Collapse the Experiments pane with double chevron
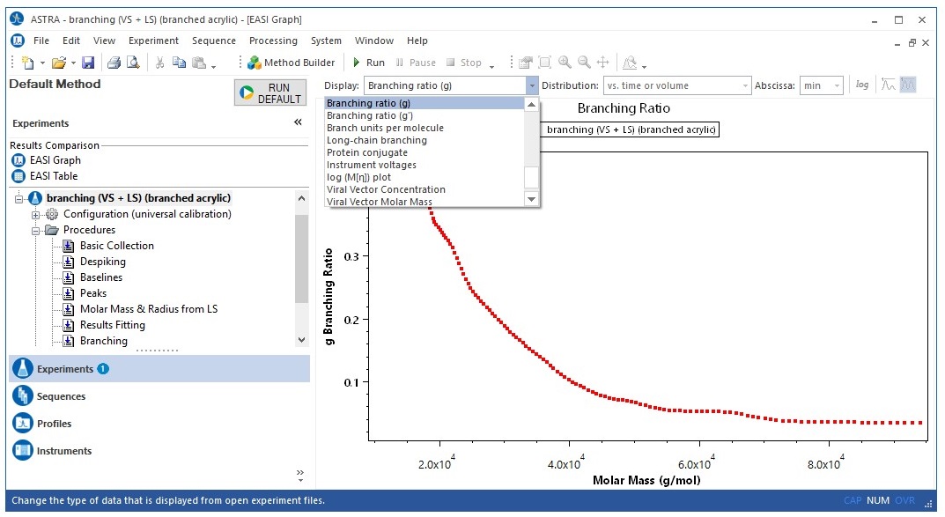 coord(298,122)
